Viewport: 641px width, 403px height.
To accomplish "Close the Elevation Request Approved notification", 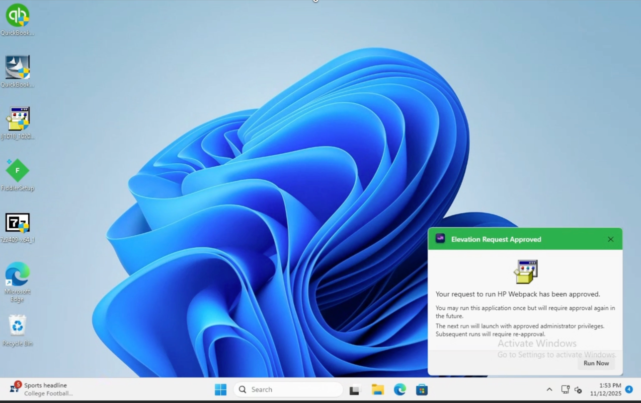I will [x=610, y=239].
